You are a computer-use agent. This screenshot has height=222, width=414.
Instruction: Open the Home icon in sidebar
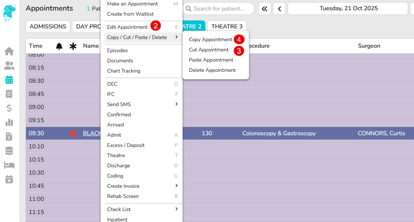click(x=9, y=51)
